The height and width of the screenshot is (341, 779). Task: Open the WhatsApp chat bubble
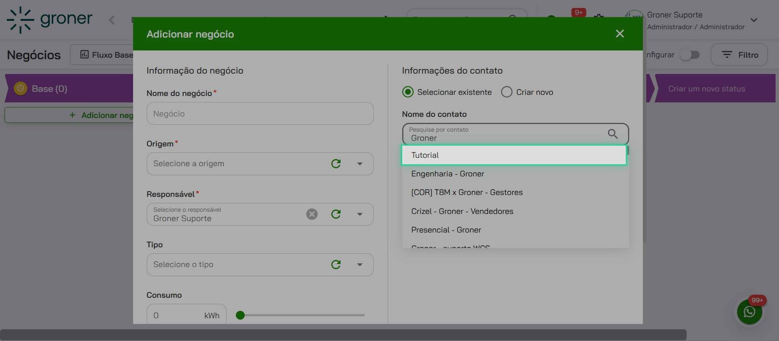coord(749,312)
